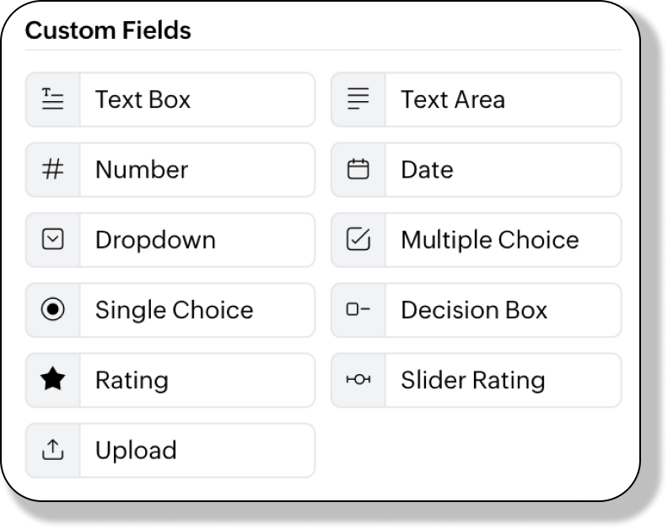The width and height of the screenshot is (668, 529).
Task: Select the Number hash icon
Action: 53,169
